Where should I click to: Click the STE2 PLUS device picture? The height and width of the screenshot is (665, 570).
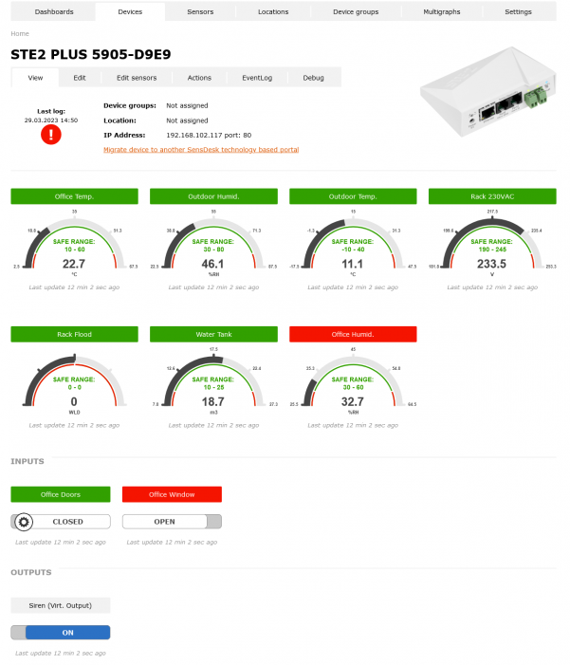coord(487,92)
